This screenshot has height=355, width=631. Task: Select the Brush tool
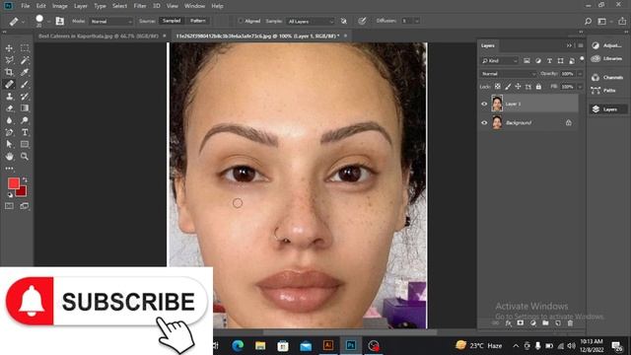coord(25,84)
